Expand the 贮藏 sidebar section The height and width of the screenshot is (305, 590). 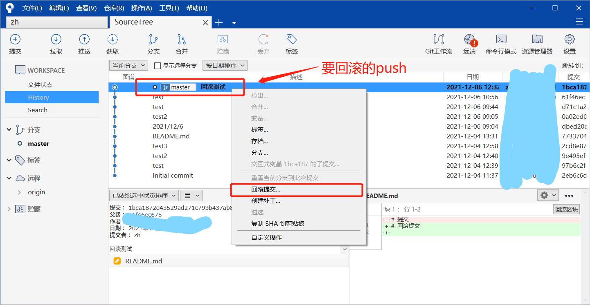[9, 209]
